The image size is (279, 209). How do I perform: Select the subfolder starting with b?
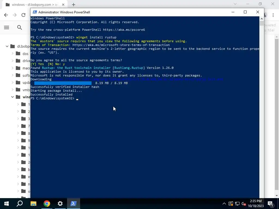tap(25, 169)
